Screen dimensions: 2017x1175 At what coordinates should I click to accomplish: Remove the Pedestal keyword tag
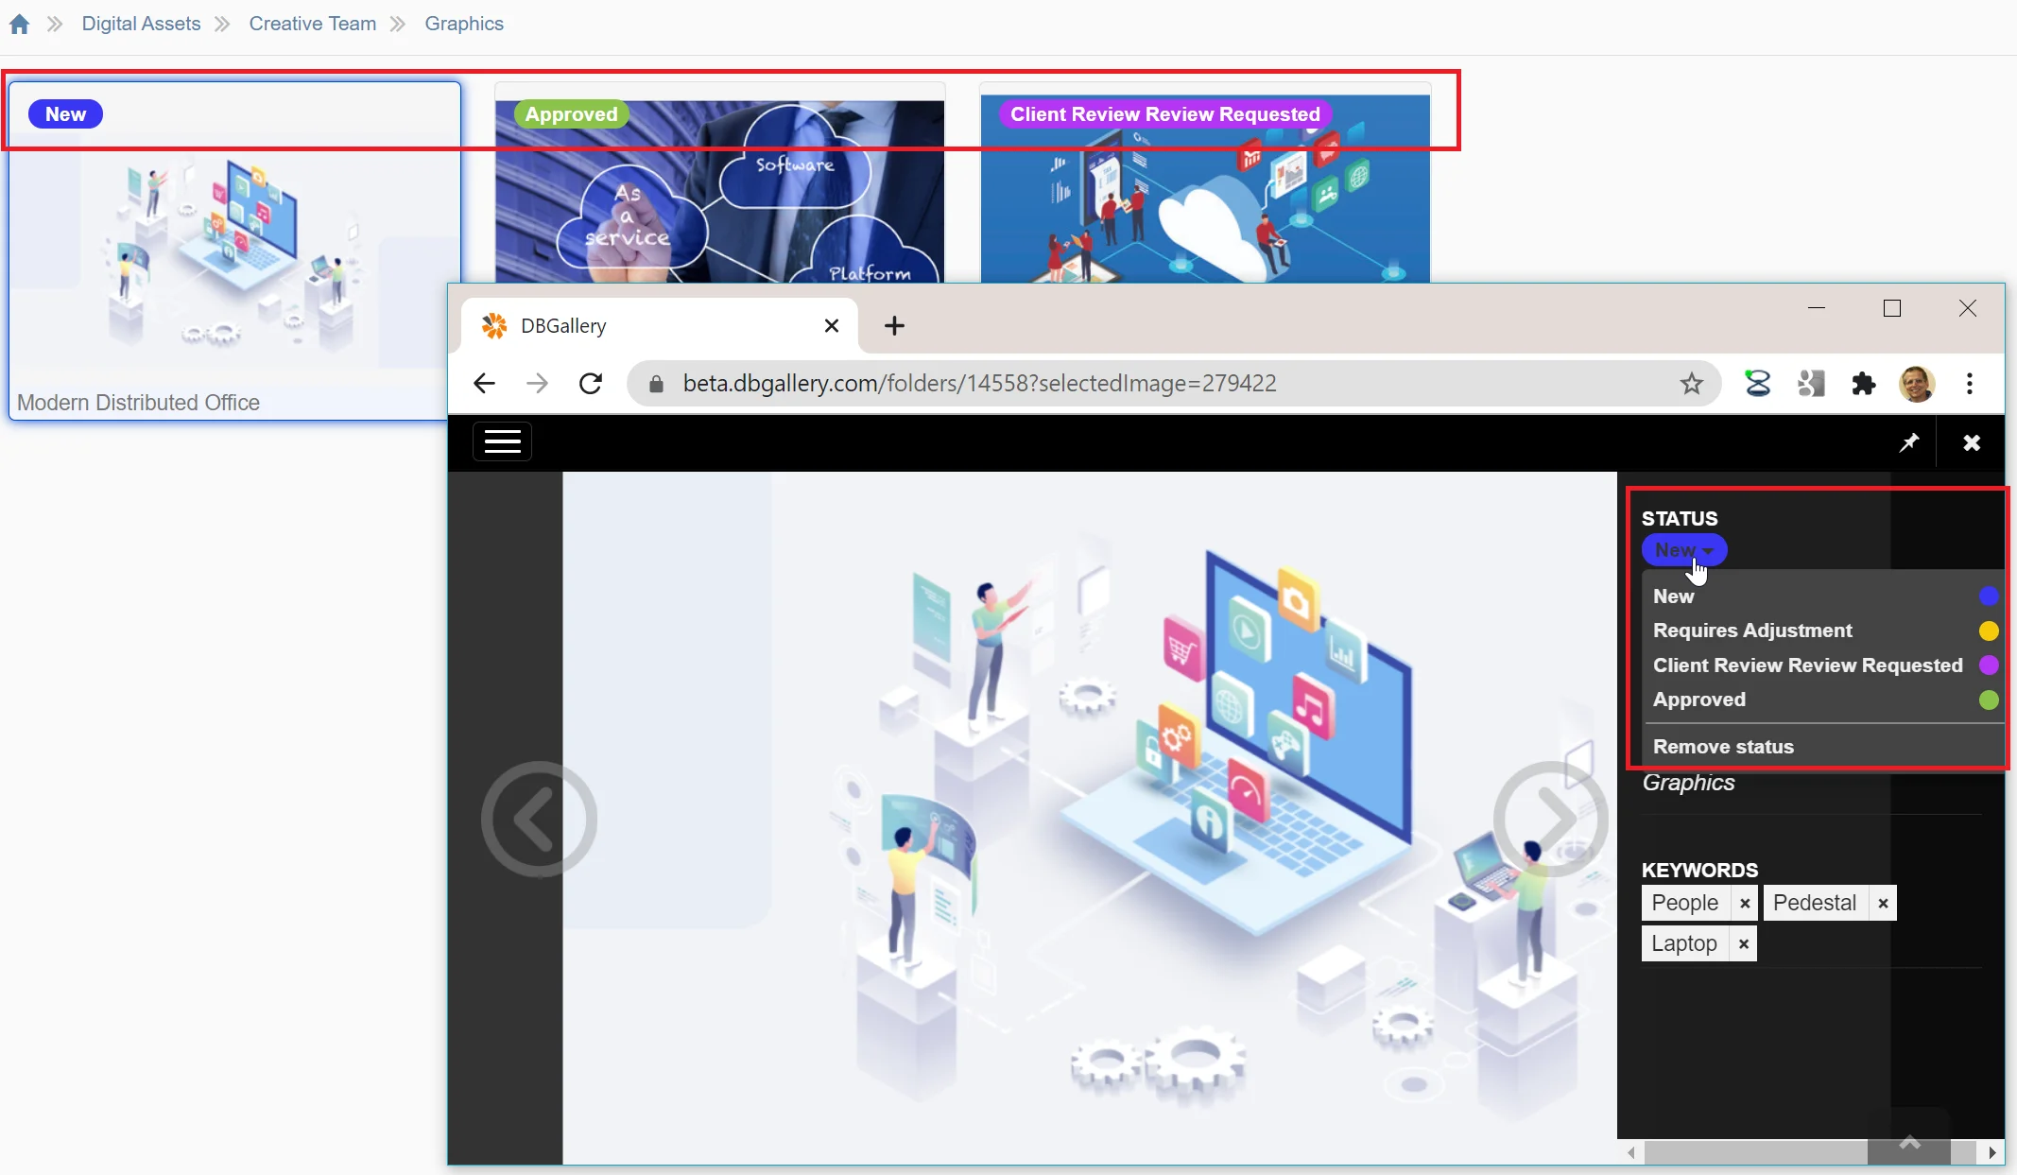click(1883, 904)
